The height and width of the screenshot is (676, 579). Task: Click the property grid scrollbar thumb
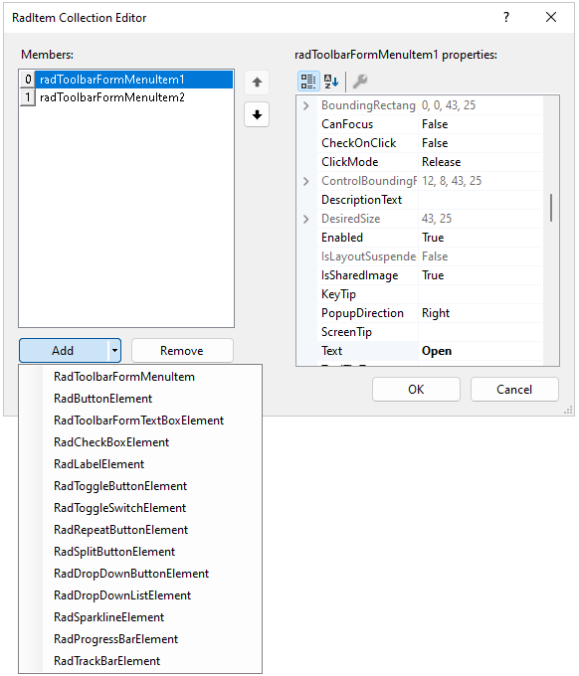click(551, 208)
